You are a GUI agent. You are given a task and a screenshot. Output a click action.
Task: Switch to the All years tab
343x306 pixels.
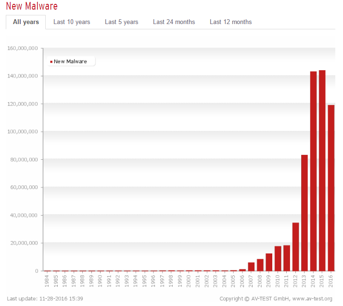[x=26, y=22]
